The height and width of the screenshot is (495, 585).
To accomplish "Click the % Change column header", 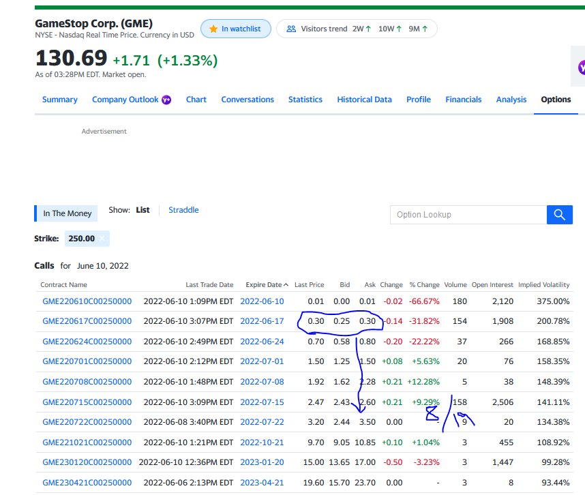I will coord(425,284).
